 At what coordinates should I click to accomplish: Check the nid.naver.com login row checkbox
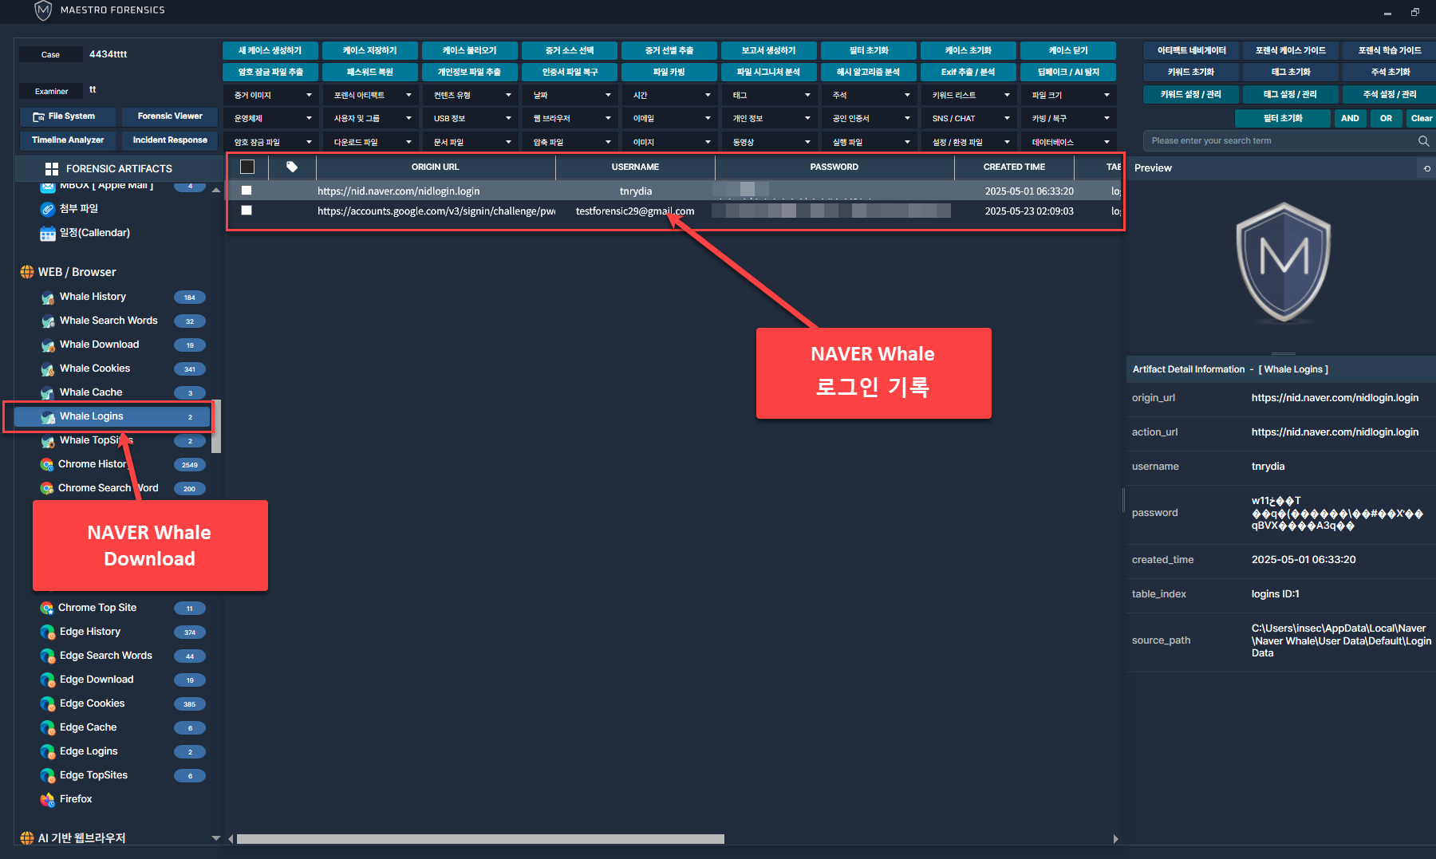click(247, 191)
